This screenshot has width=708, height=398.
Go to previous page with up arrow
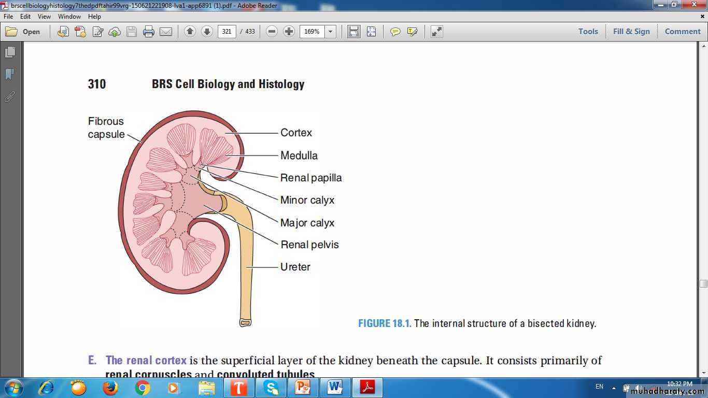190,32
